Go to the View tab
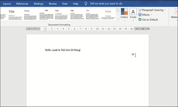Image resolution: width=178 pixels, height=107 pixels. coord(65,4)
